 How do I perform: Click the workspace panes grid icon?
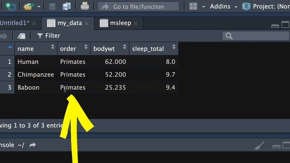click(193, 6)
